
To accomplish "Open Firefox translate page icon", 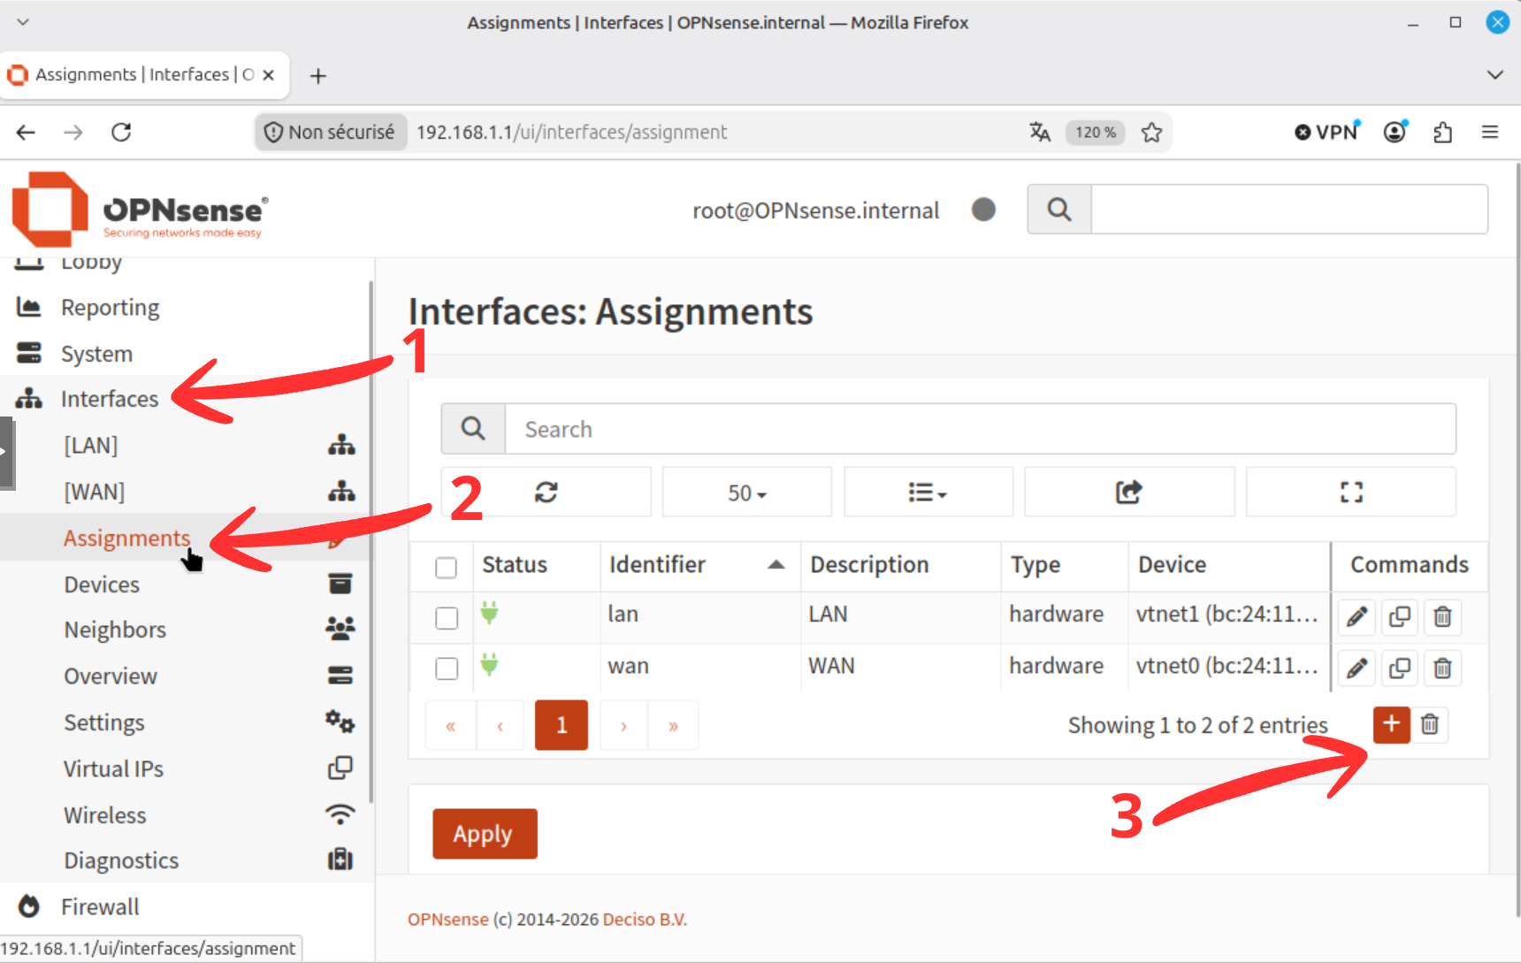I will click(x=1040, y=132).
